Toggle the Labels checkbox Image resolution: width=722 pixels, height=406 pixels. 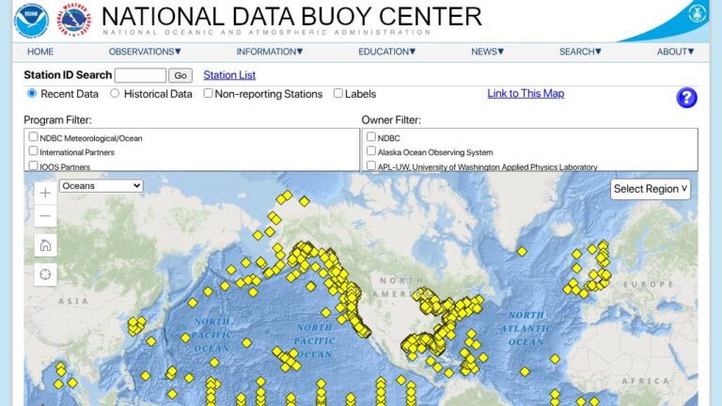[x=338, y=94]
